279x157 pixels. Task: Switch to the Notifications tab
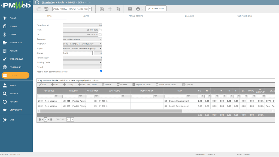pos(244,16)
